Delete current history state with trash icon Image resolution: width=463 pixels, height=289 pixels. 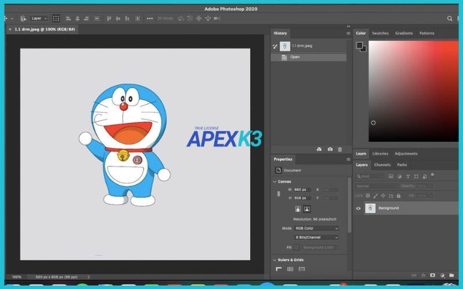point(340,149)
